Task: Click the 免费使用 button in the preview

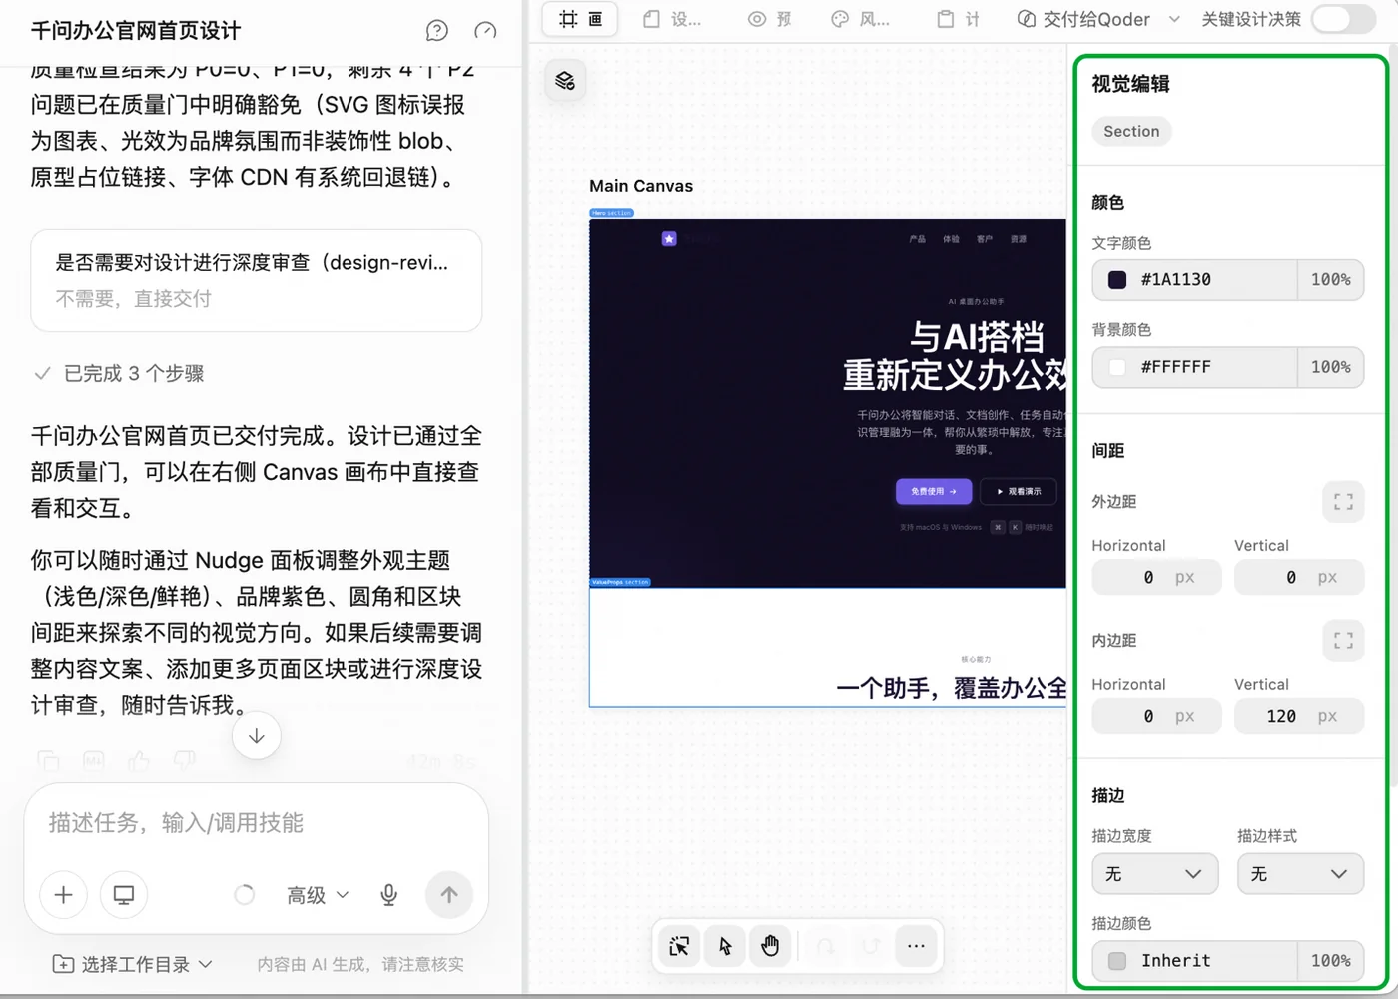Action: tap(934, 491)
